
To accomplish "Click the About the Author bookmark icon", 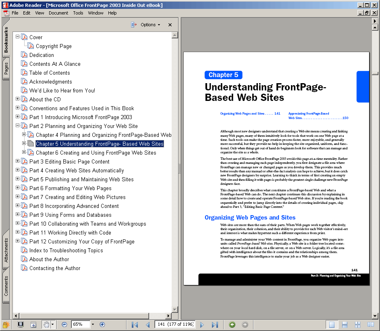I will (24, 259).
